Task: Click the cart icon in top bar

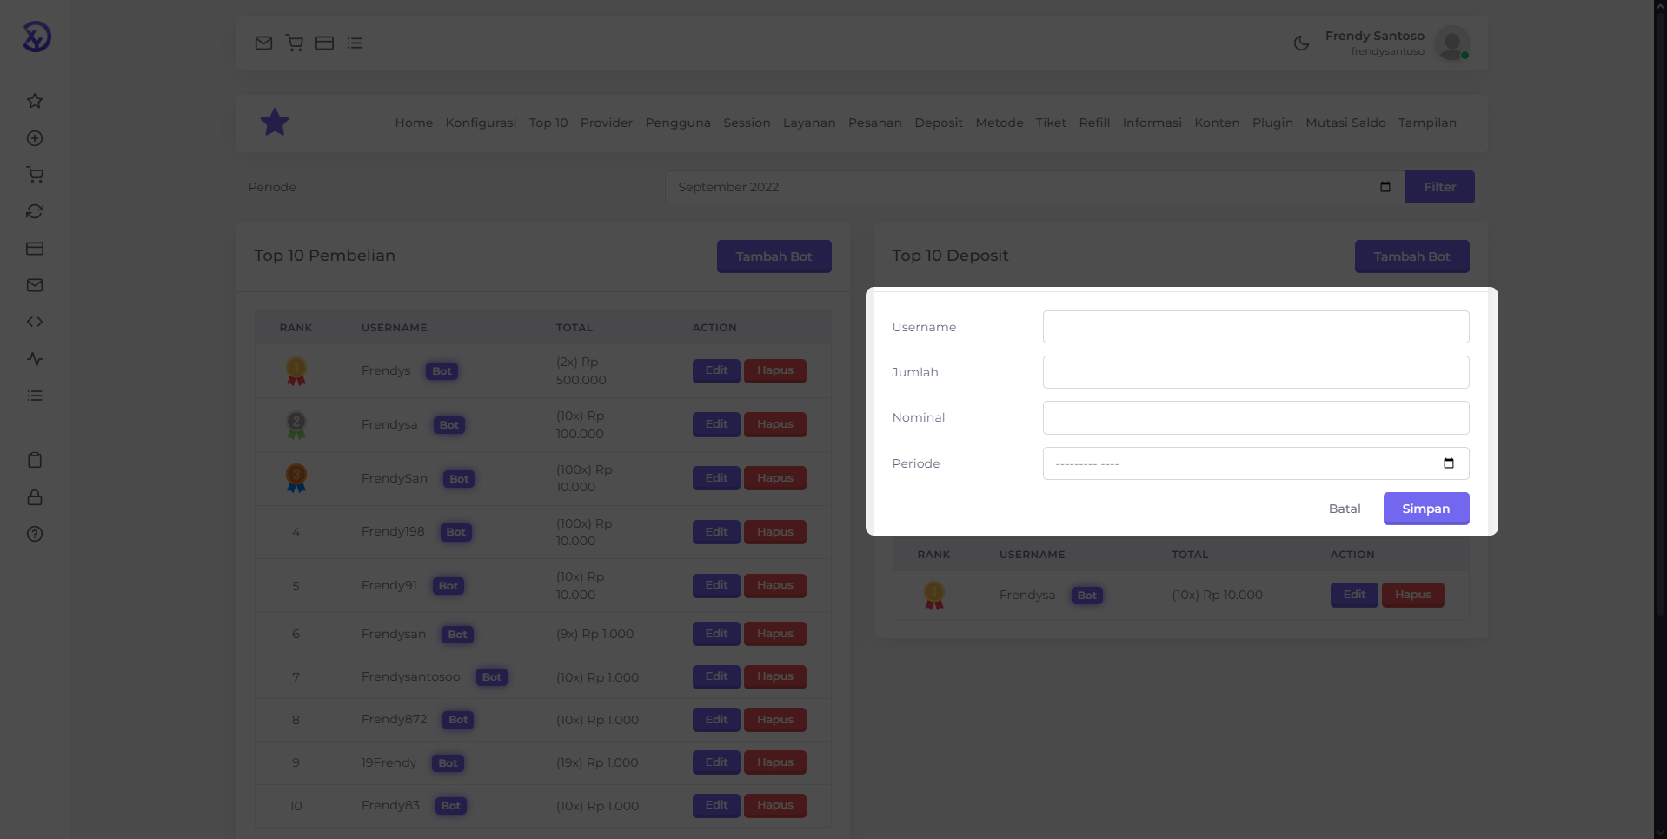Action: tap(294, 43)
